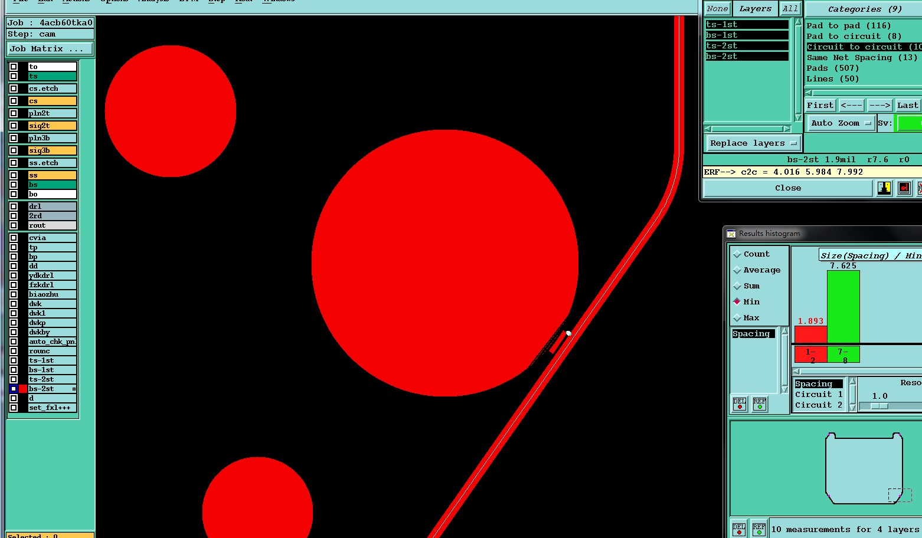Select the Min radio option
Viewport: 922px width, 538px height.
tap(737, 301)
